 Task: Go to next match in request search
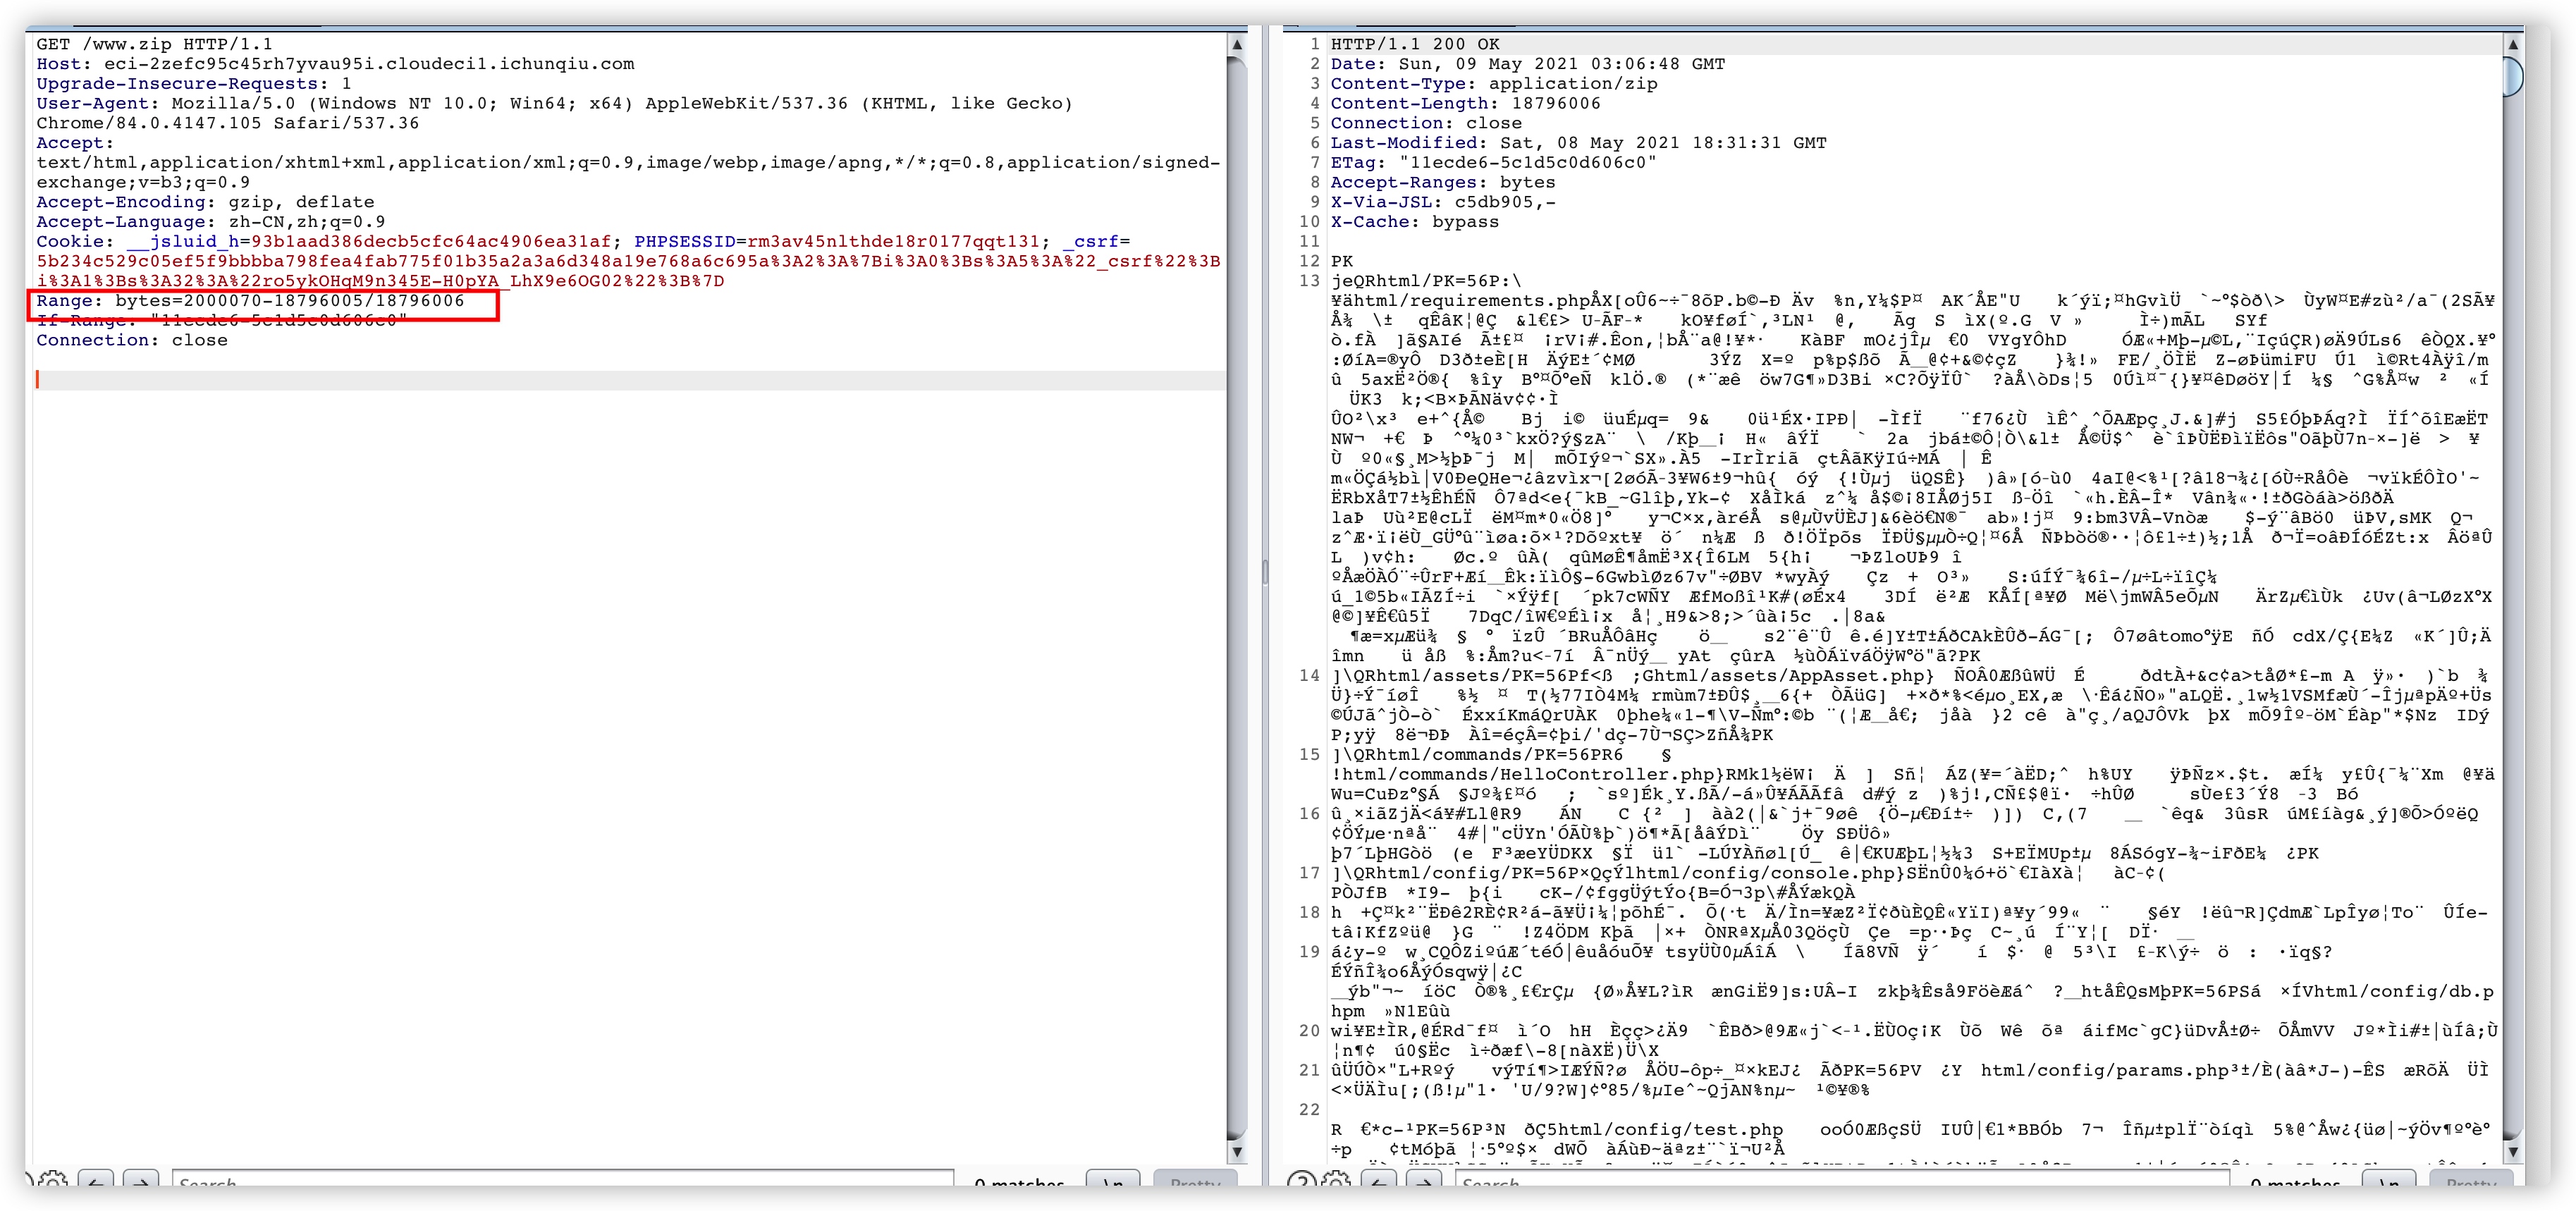tap(141, 1182)
